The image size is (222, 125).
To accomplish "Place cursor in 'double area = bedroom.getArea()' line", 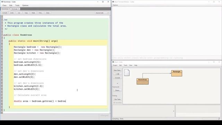I will click(x=40, y=101).
